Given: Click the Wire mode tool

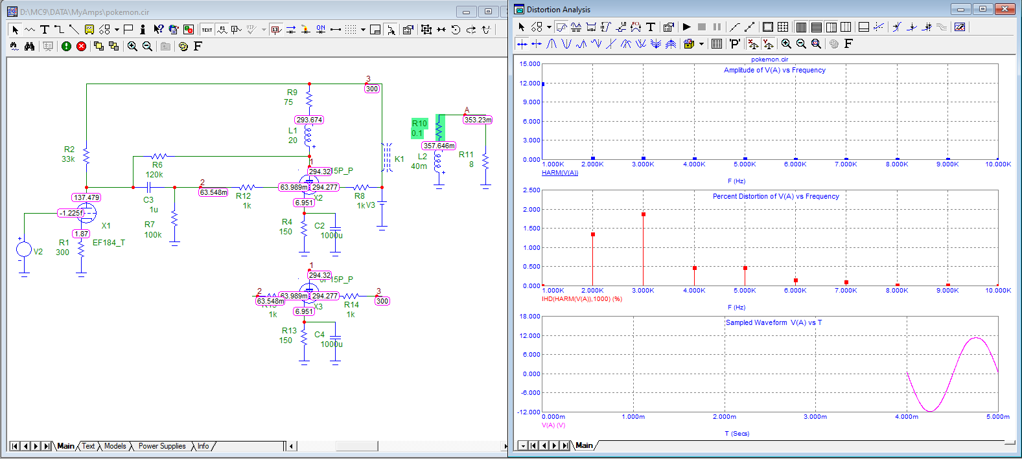Looking at the screenshot, I should (59, 30).
